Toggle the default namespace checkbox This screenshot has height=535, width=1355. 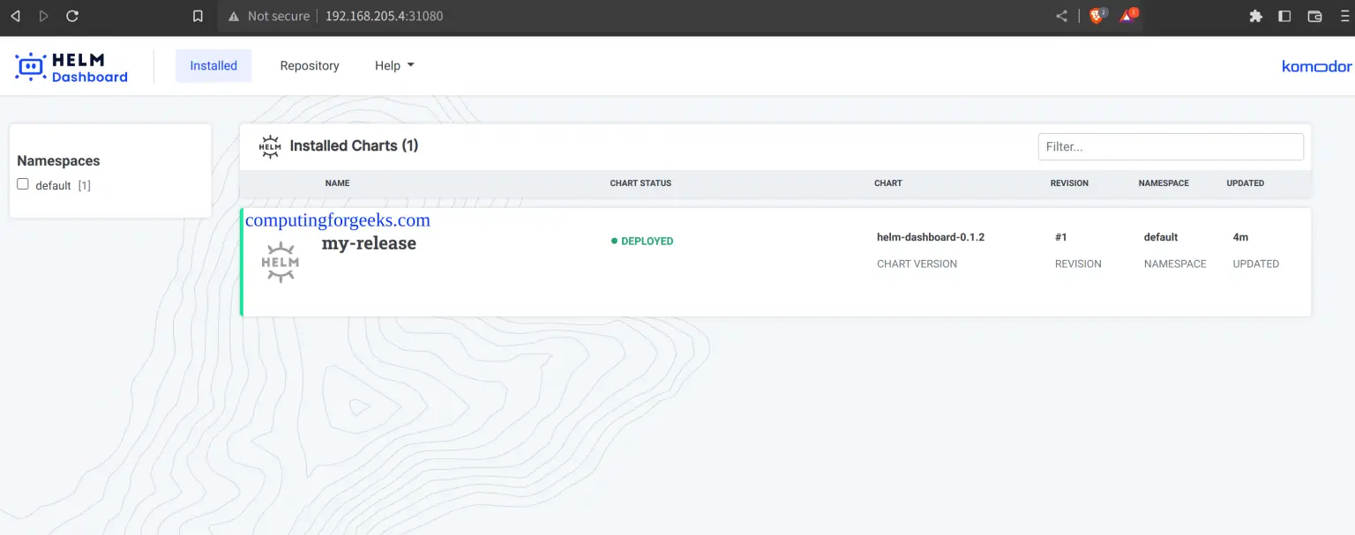coord(22,183)
